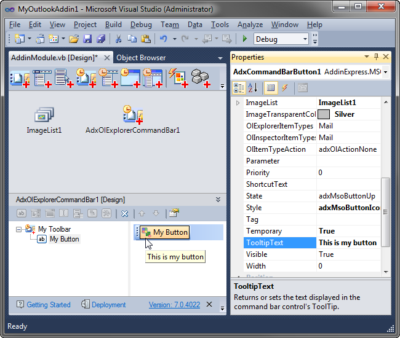Expand the ImageList property triangle
400x338 pixels.
tap(238, 103)
